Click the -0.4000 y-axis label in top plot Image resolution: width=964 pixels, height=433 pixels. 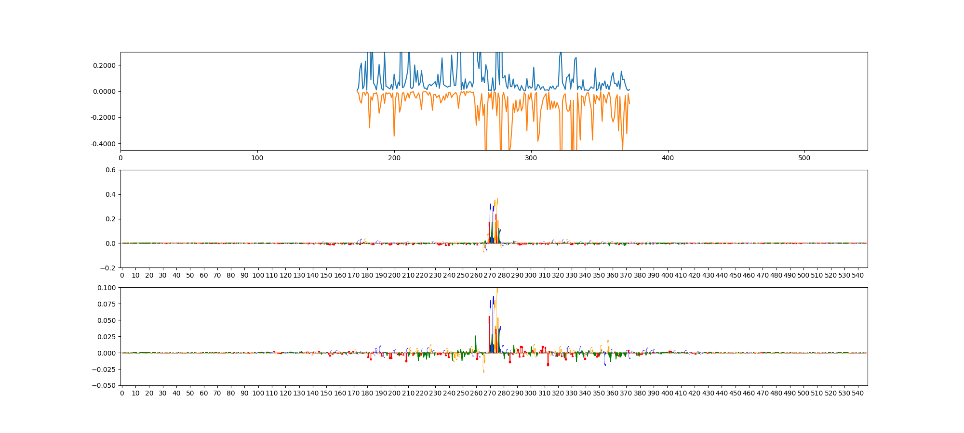click(x=103, y=144)
